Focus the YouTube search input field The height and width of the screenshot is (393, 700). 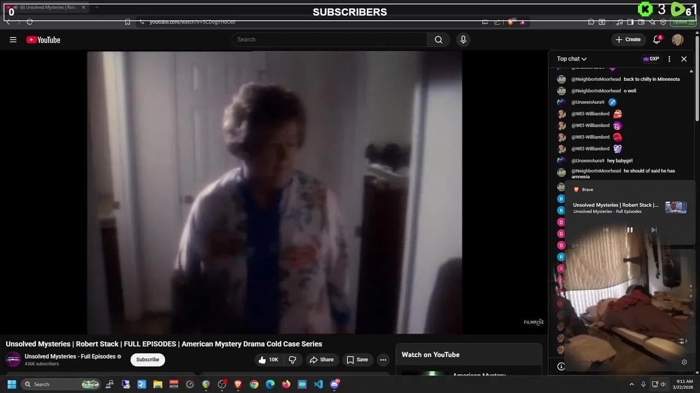click(329, 39)
